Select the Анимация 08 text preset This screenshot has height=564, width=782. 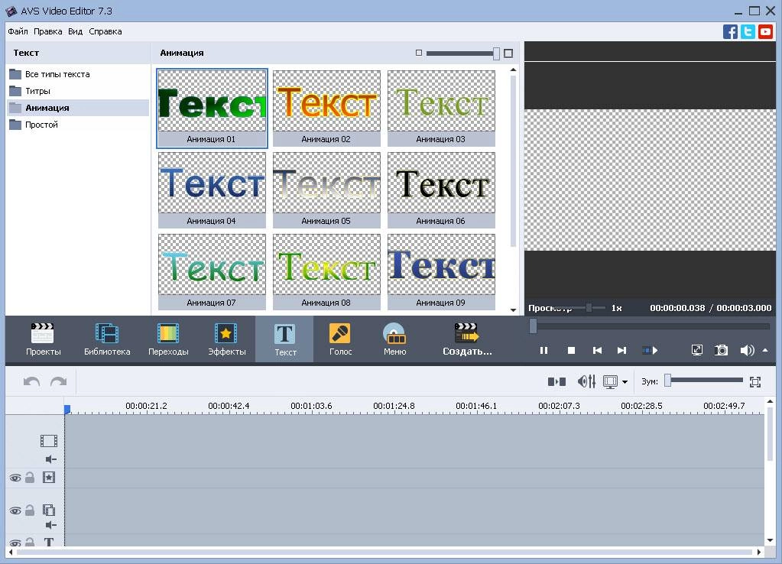pos(326,272)
